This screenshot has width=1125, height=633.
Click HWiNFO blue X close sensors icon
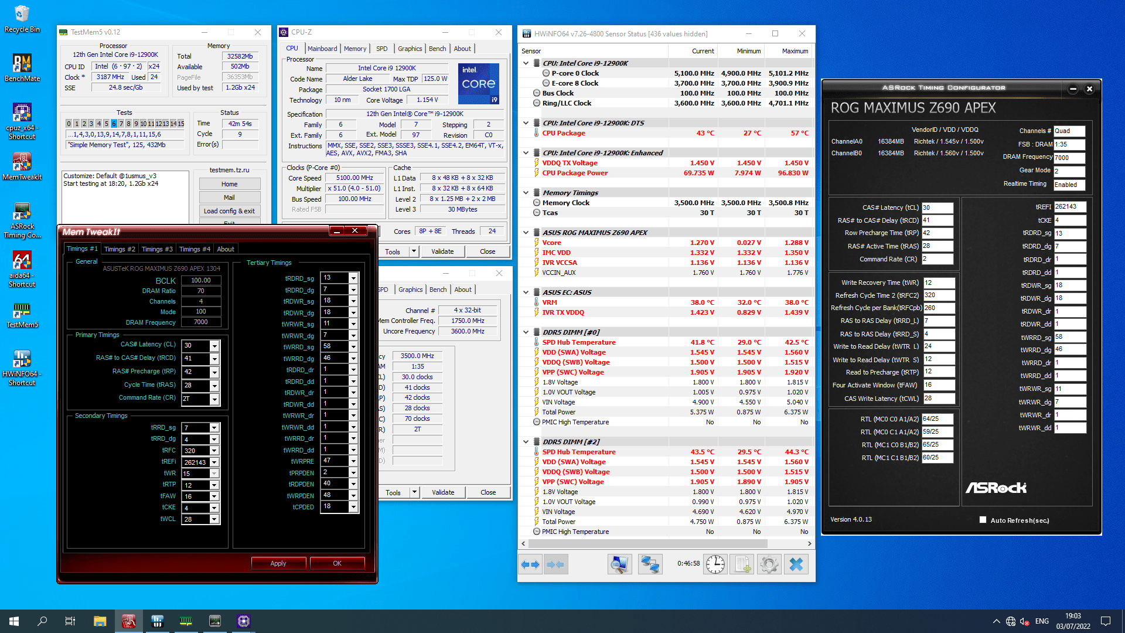(x=796, y=564)
